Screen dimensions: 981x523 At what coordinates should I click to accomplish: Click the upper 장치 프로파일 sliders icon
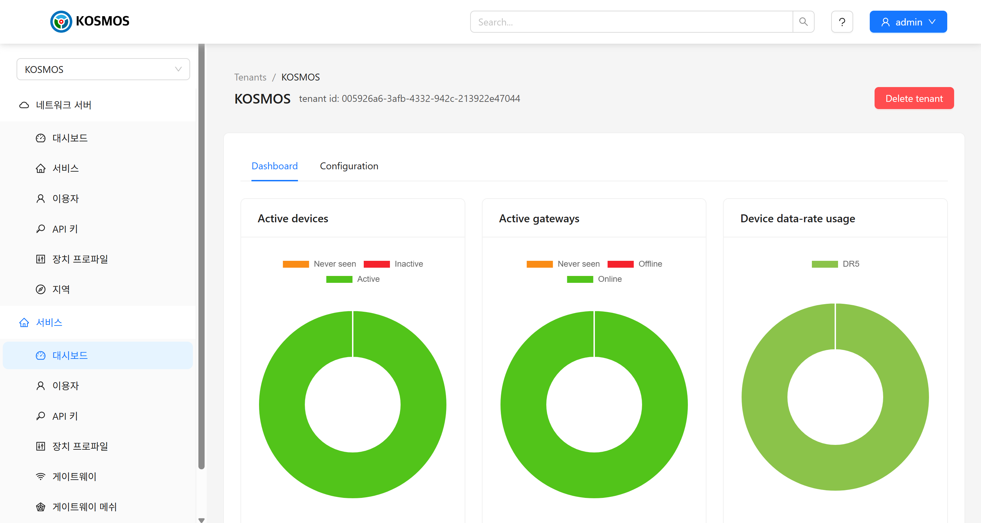tap(40, 259)
